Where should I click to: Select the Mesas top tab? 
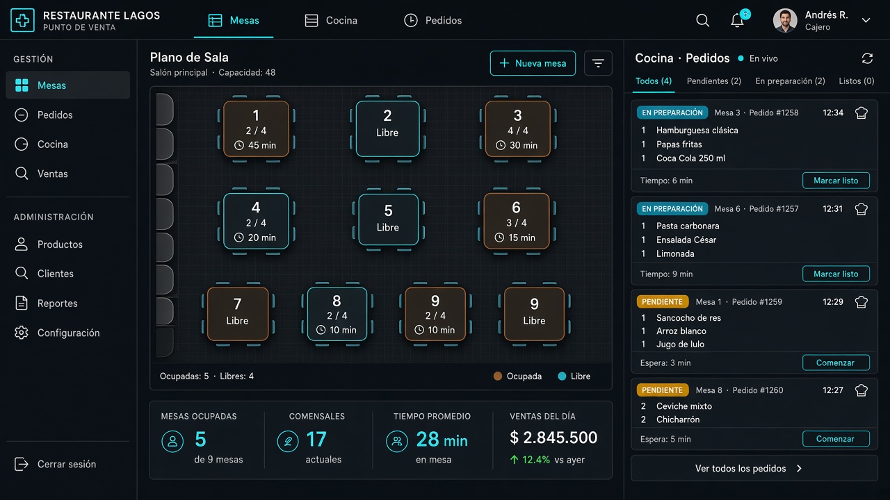pos(234,21)
